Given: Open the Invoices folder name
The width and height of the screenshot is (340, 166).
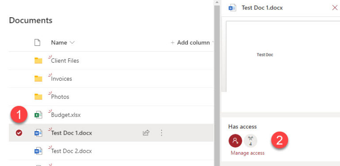Looking at the screenshot, I should click(x=62, y=79).
